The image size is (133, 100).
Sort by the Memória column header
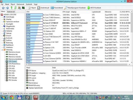pyautogui.click(x=108, y=12)
